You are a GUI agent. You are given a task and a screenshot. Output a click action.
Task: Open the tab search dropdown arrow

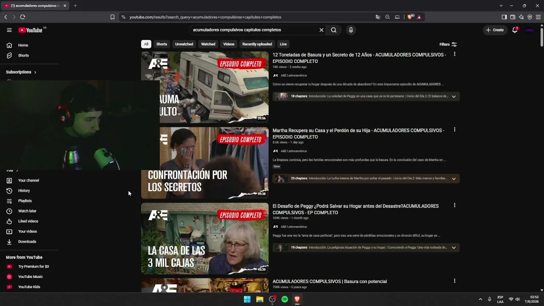tap(501, 6)
